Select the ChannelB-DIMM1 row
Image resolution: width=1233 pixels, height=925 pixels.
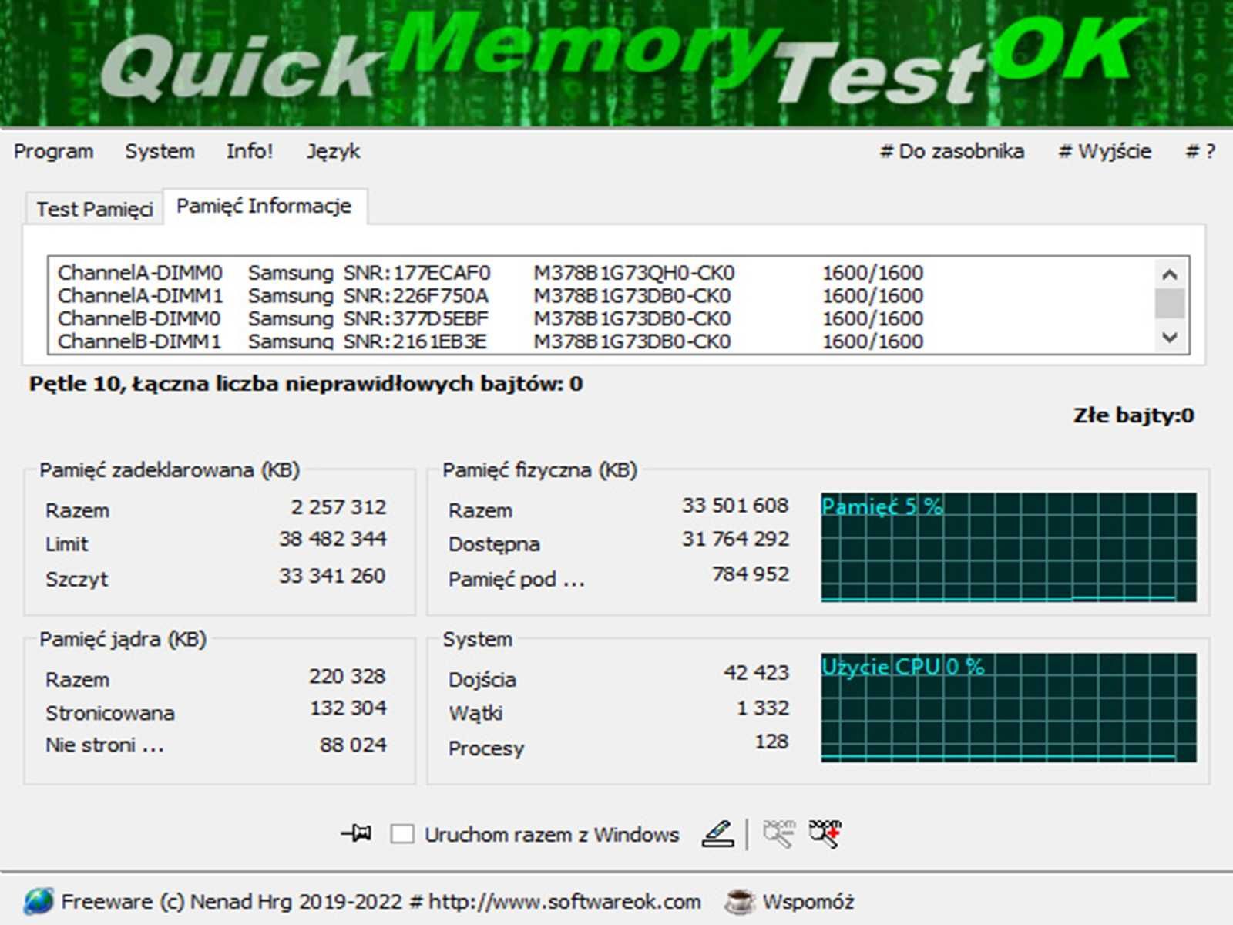pyautogui.click(x=490, y=341)
